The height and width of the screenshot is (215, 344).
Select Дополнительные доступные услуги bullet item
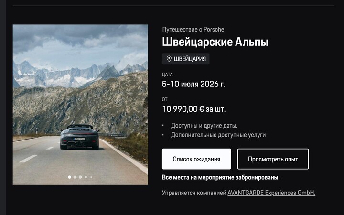218,135
